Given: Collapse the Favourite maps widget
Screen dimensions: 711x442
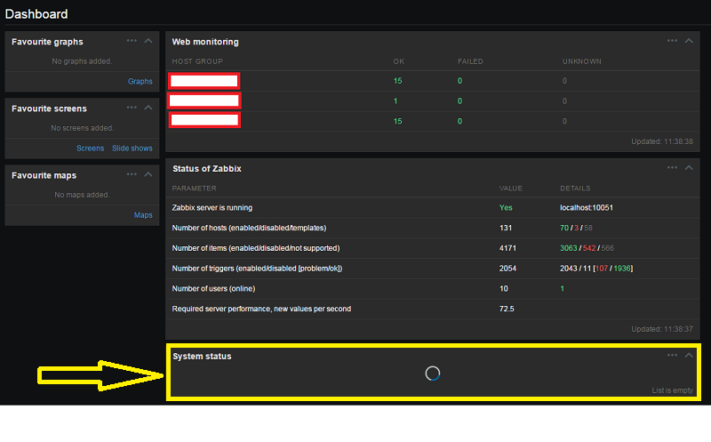Looking at the screenshot, I should click(148, 173).
